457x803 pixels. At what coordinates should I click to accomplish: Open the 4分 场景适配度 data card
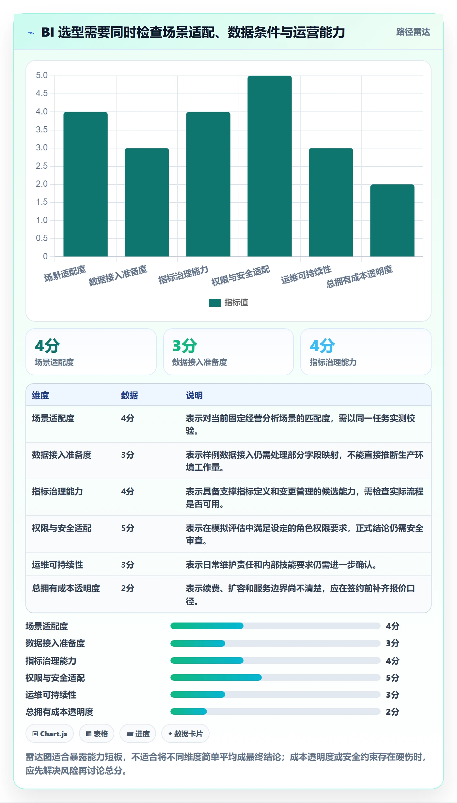[91, 352]
